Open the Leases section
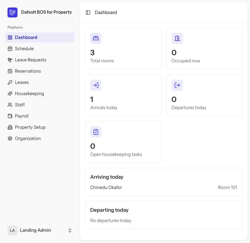 point(40,82)
